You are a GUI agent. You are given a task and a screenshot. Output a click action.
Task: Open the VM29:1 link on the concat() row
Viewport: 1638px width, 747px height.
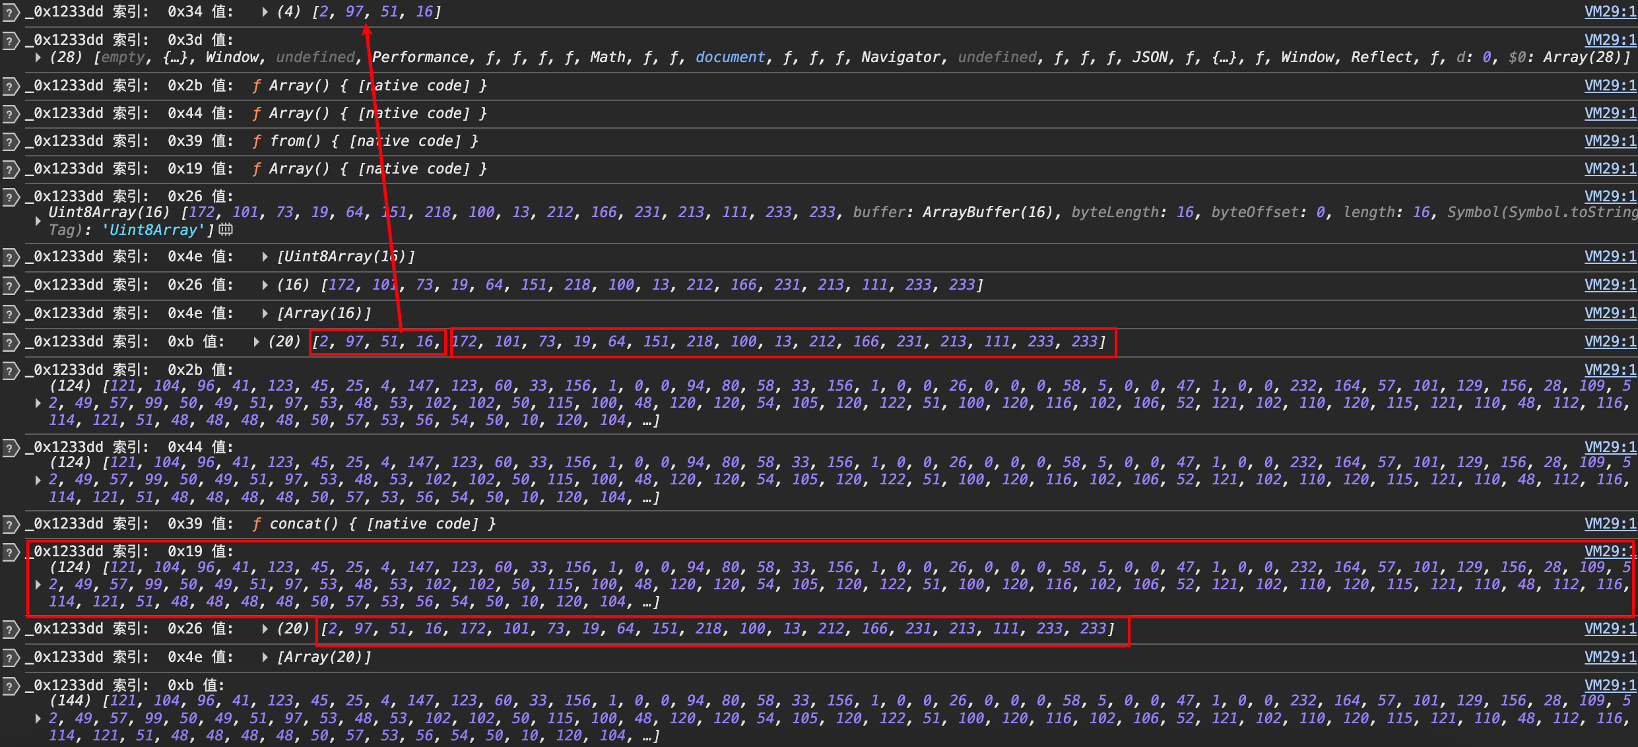click(x=1610, y=524)
